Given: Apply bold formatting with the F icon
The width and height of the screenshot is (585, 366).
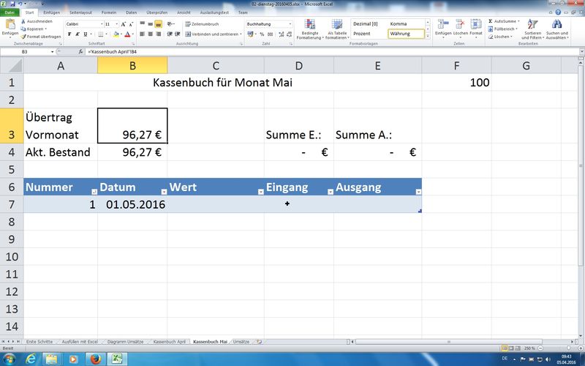Looking at the screenshot, I should tap(69, 34).
